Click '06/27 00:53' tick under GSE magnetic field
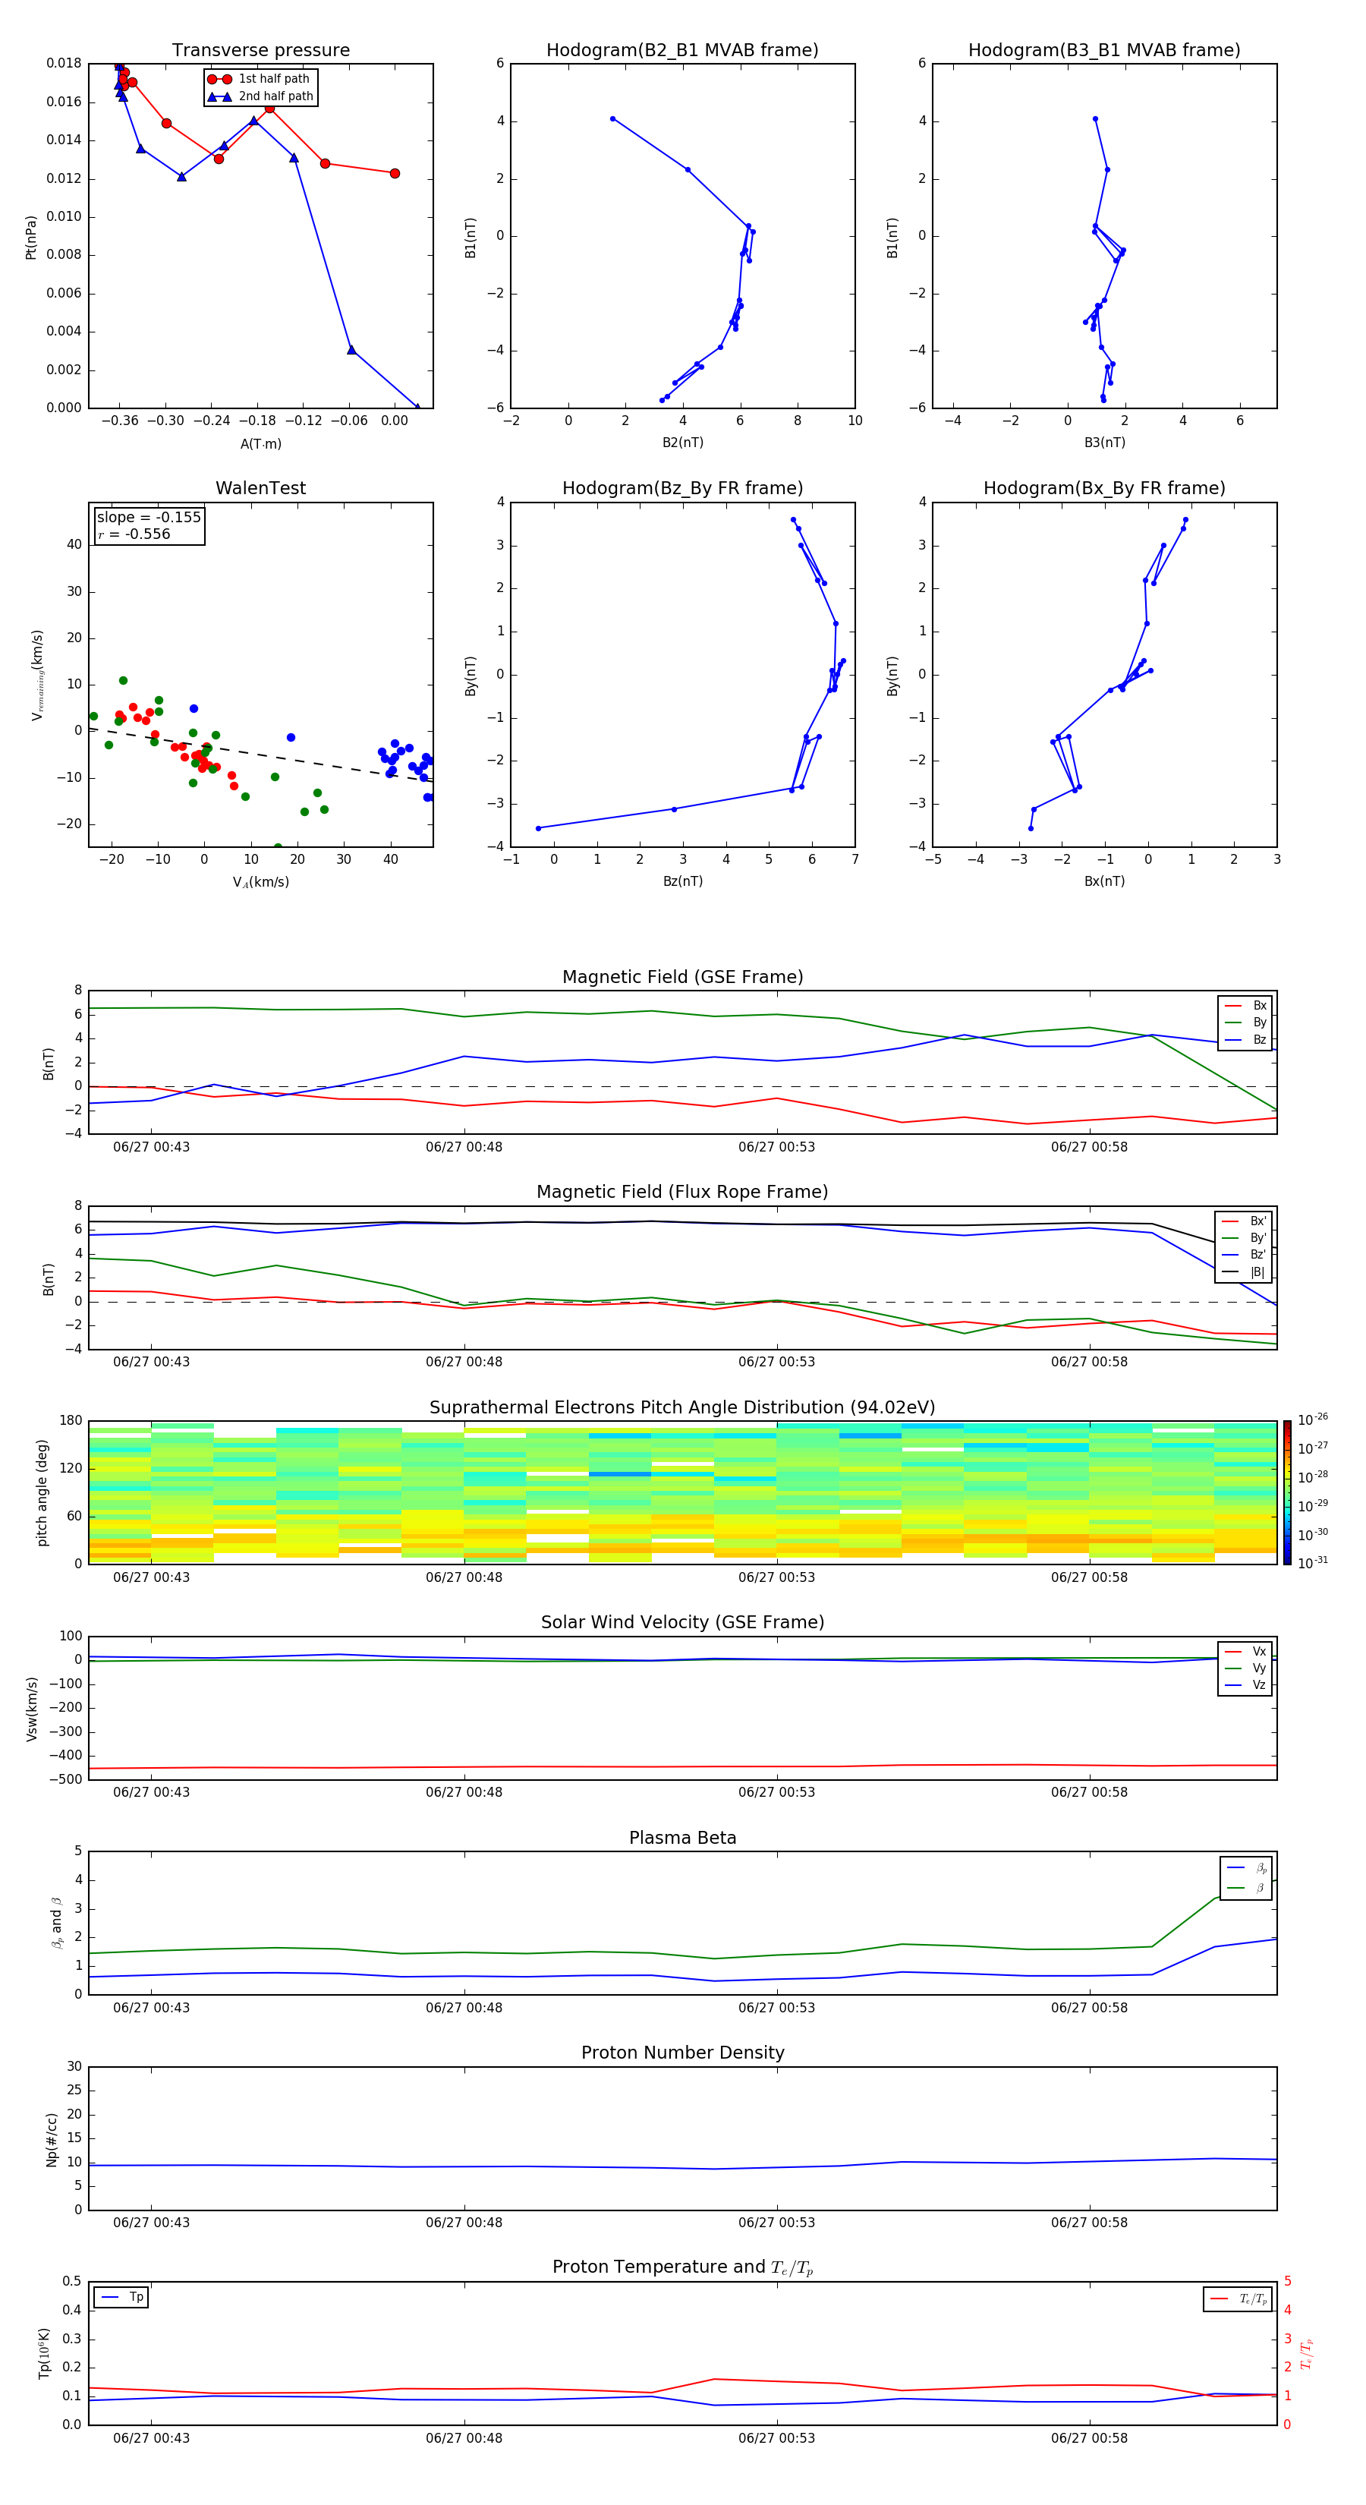Viewport: 1366px width, 2505px height. pyautogui.click(x=776, y=1148)
